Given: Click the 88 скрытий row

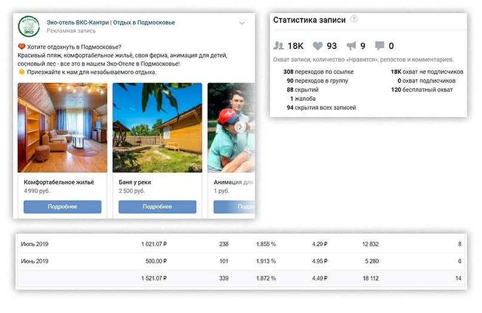Looking at the screenshot, I should [x=302, y=90].
